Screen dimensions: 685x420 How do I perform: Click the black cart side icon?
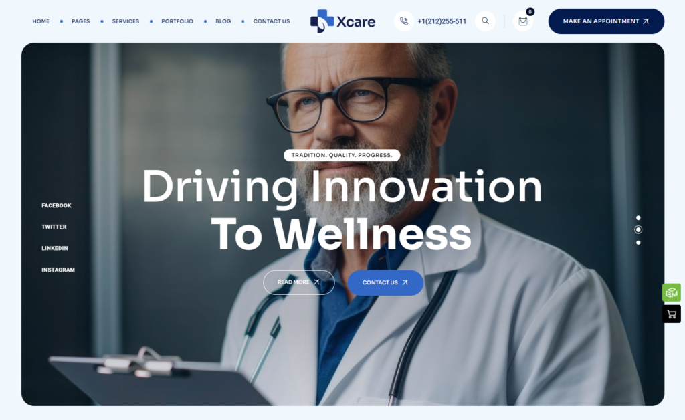[x=672, y=314]
